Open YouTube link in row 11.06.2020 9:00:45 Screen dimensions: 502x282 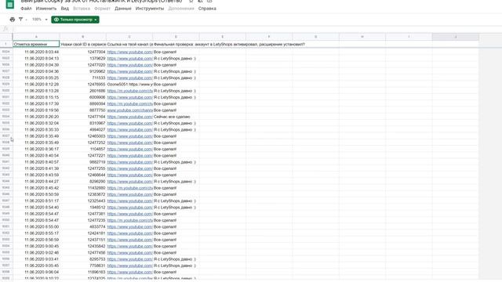tap(129, 246)
